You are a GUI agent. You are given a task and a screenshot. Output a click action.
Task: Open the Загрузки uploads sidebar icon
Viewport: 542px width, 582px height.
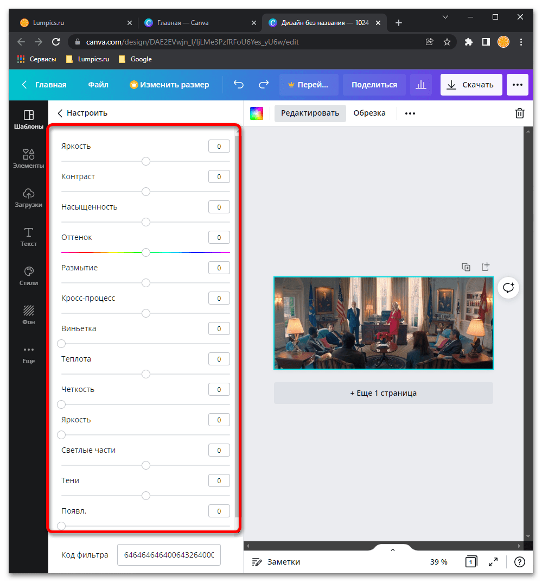coord(29,198)
